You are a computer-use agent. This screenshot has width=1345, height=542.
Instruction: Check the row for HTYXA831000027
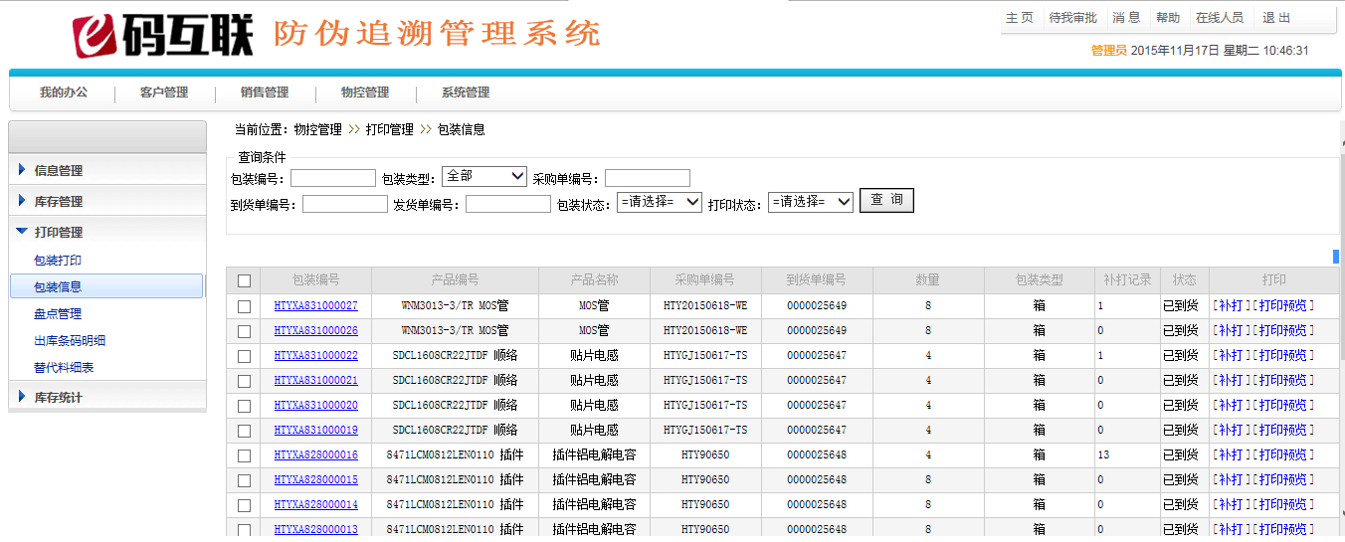[245, 306]
